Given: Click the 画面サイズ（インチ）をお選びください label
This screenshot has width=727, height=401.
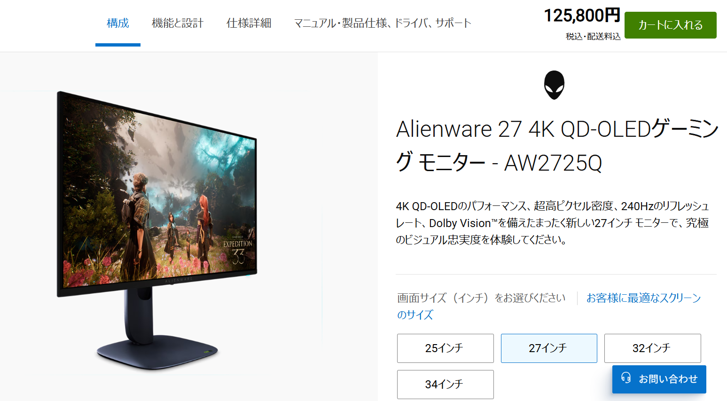Looking at the screenshot, I should (481, 298).
